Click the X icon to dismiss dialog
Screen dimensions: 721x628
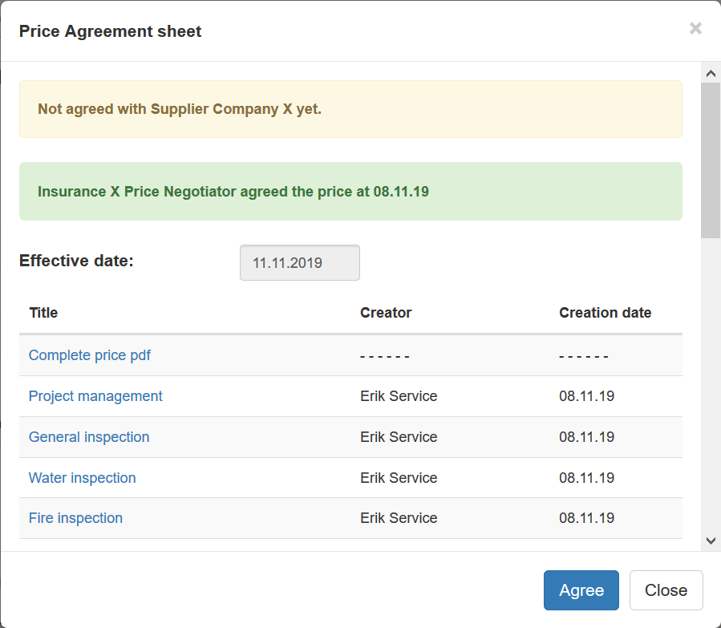pyautogui.click(x=695, y=29)
